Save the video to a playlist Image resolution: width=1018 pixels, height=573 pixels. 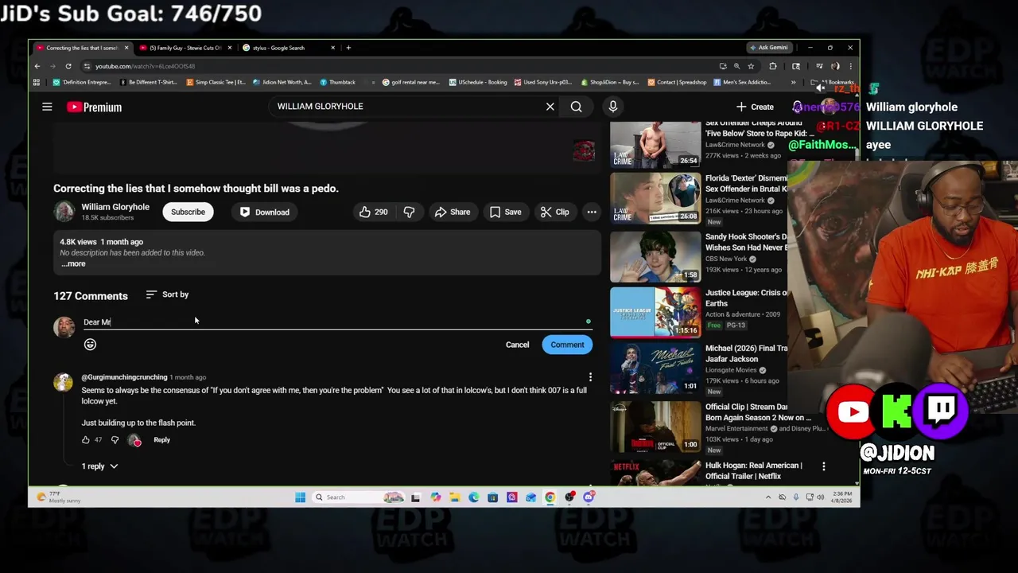point(505,212)
